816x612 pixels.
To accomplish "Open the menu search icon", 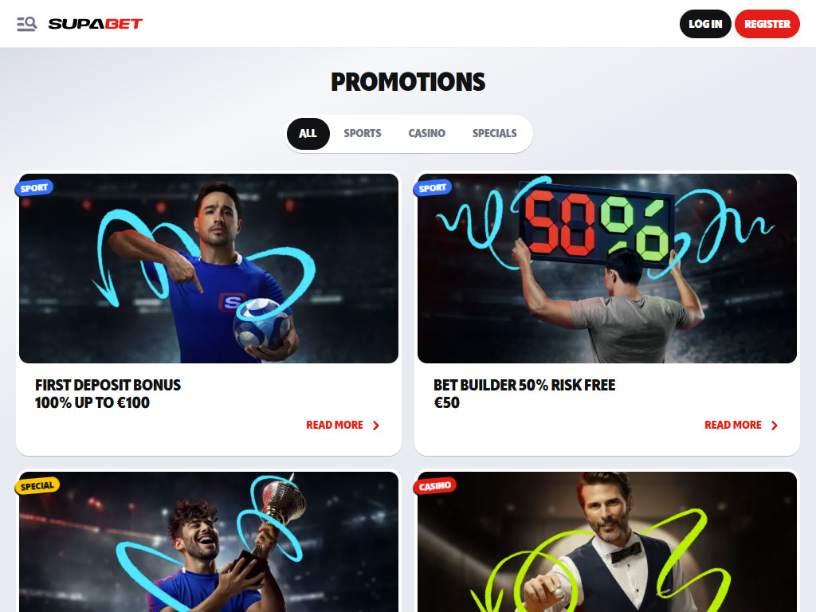I will point(26,24).
